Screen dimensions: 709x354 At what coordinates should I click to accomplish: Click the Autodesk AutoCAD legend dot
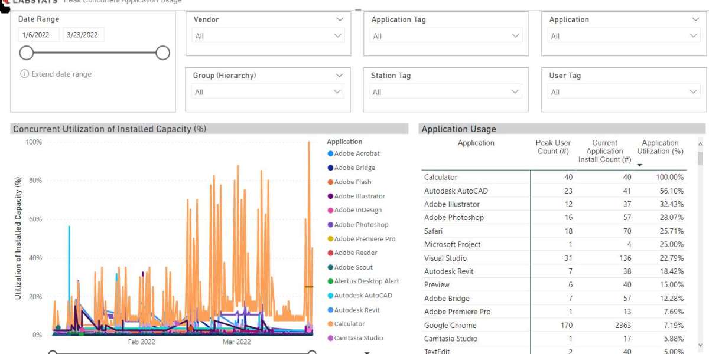(331, 295)
